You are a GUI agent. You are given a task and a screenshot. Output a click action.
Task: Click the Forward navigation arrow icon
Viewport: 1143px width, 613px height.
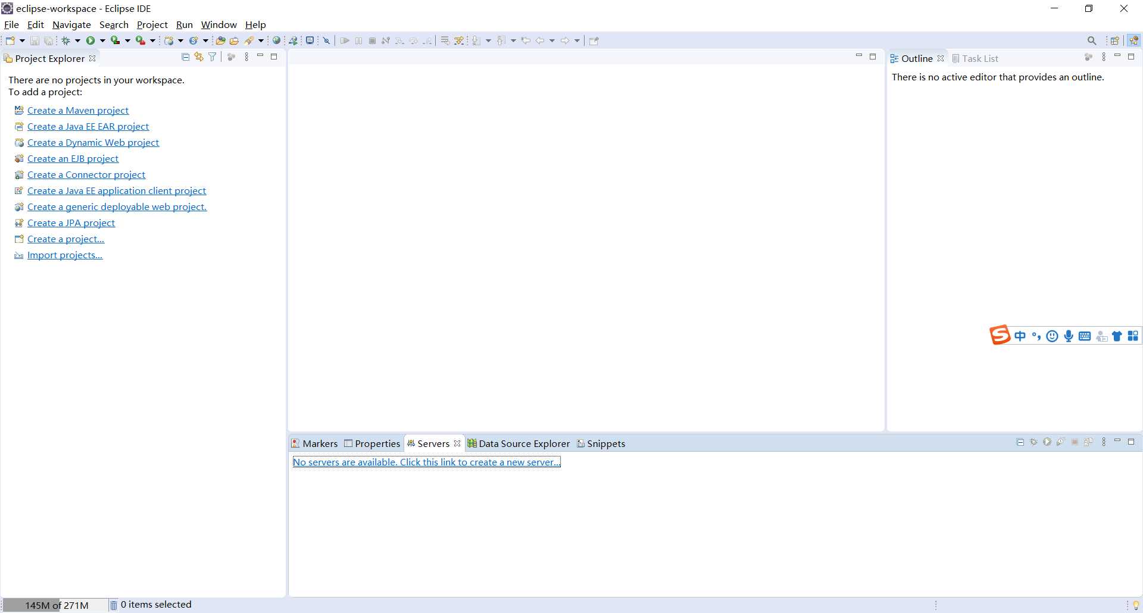[565, 40]
